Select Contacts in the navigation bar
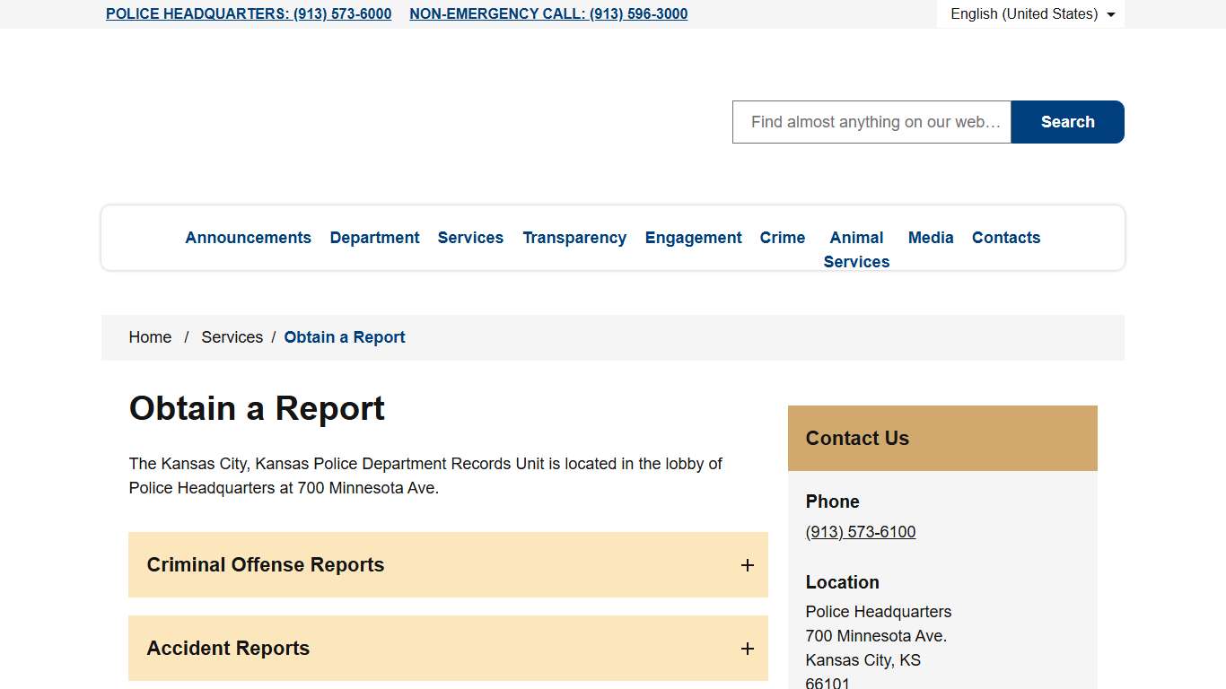The image size is (1226, 689). pyautogui.click(x=1006, y=238)
